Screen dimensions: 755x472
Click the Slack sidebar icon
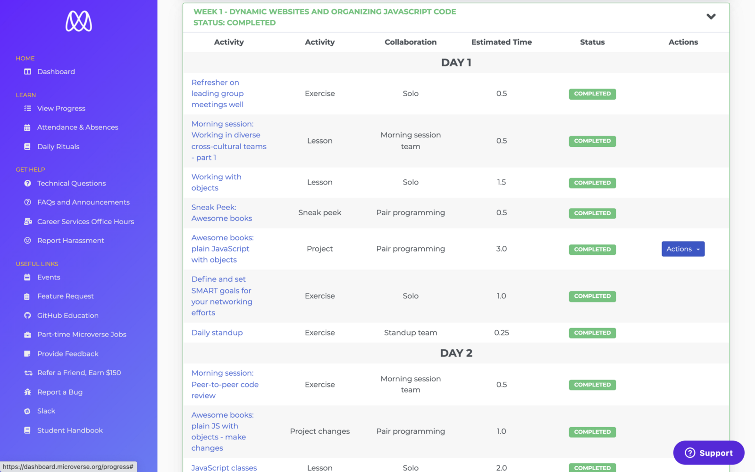[27, 412]
